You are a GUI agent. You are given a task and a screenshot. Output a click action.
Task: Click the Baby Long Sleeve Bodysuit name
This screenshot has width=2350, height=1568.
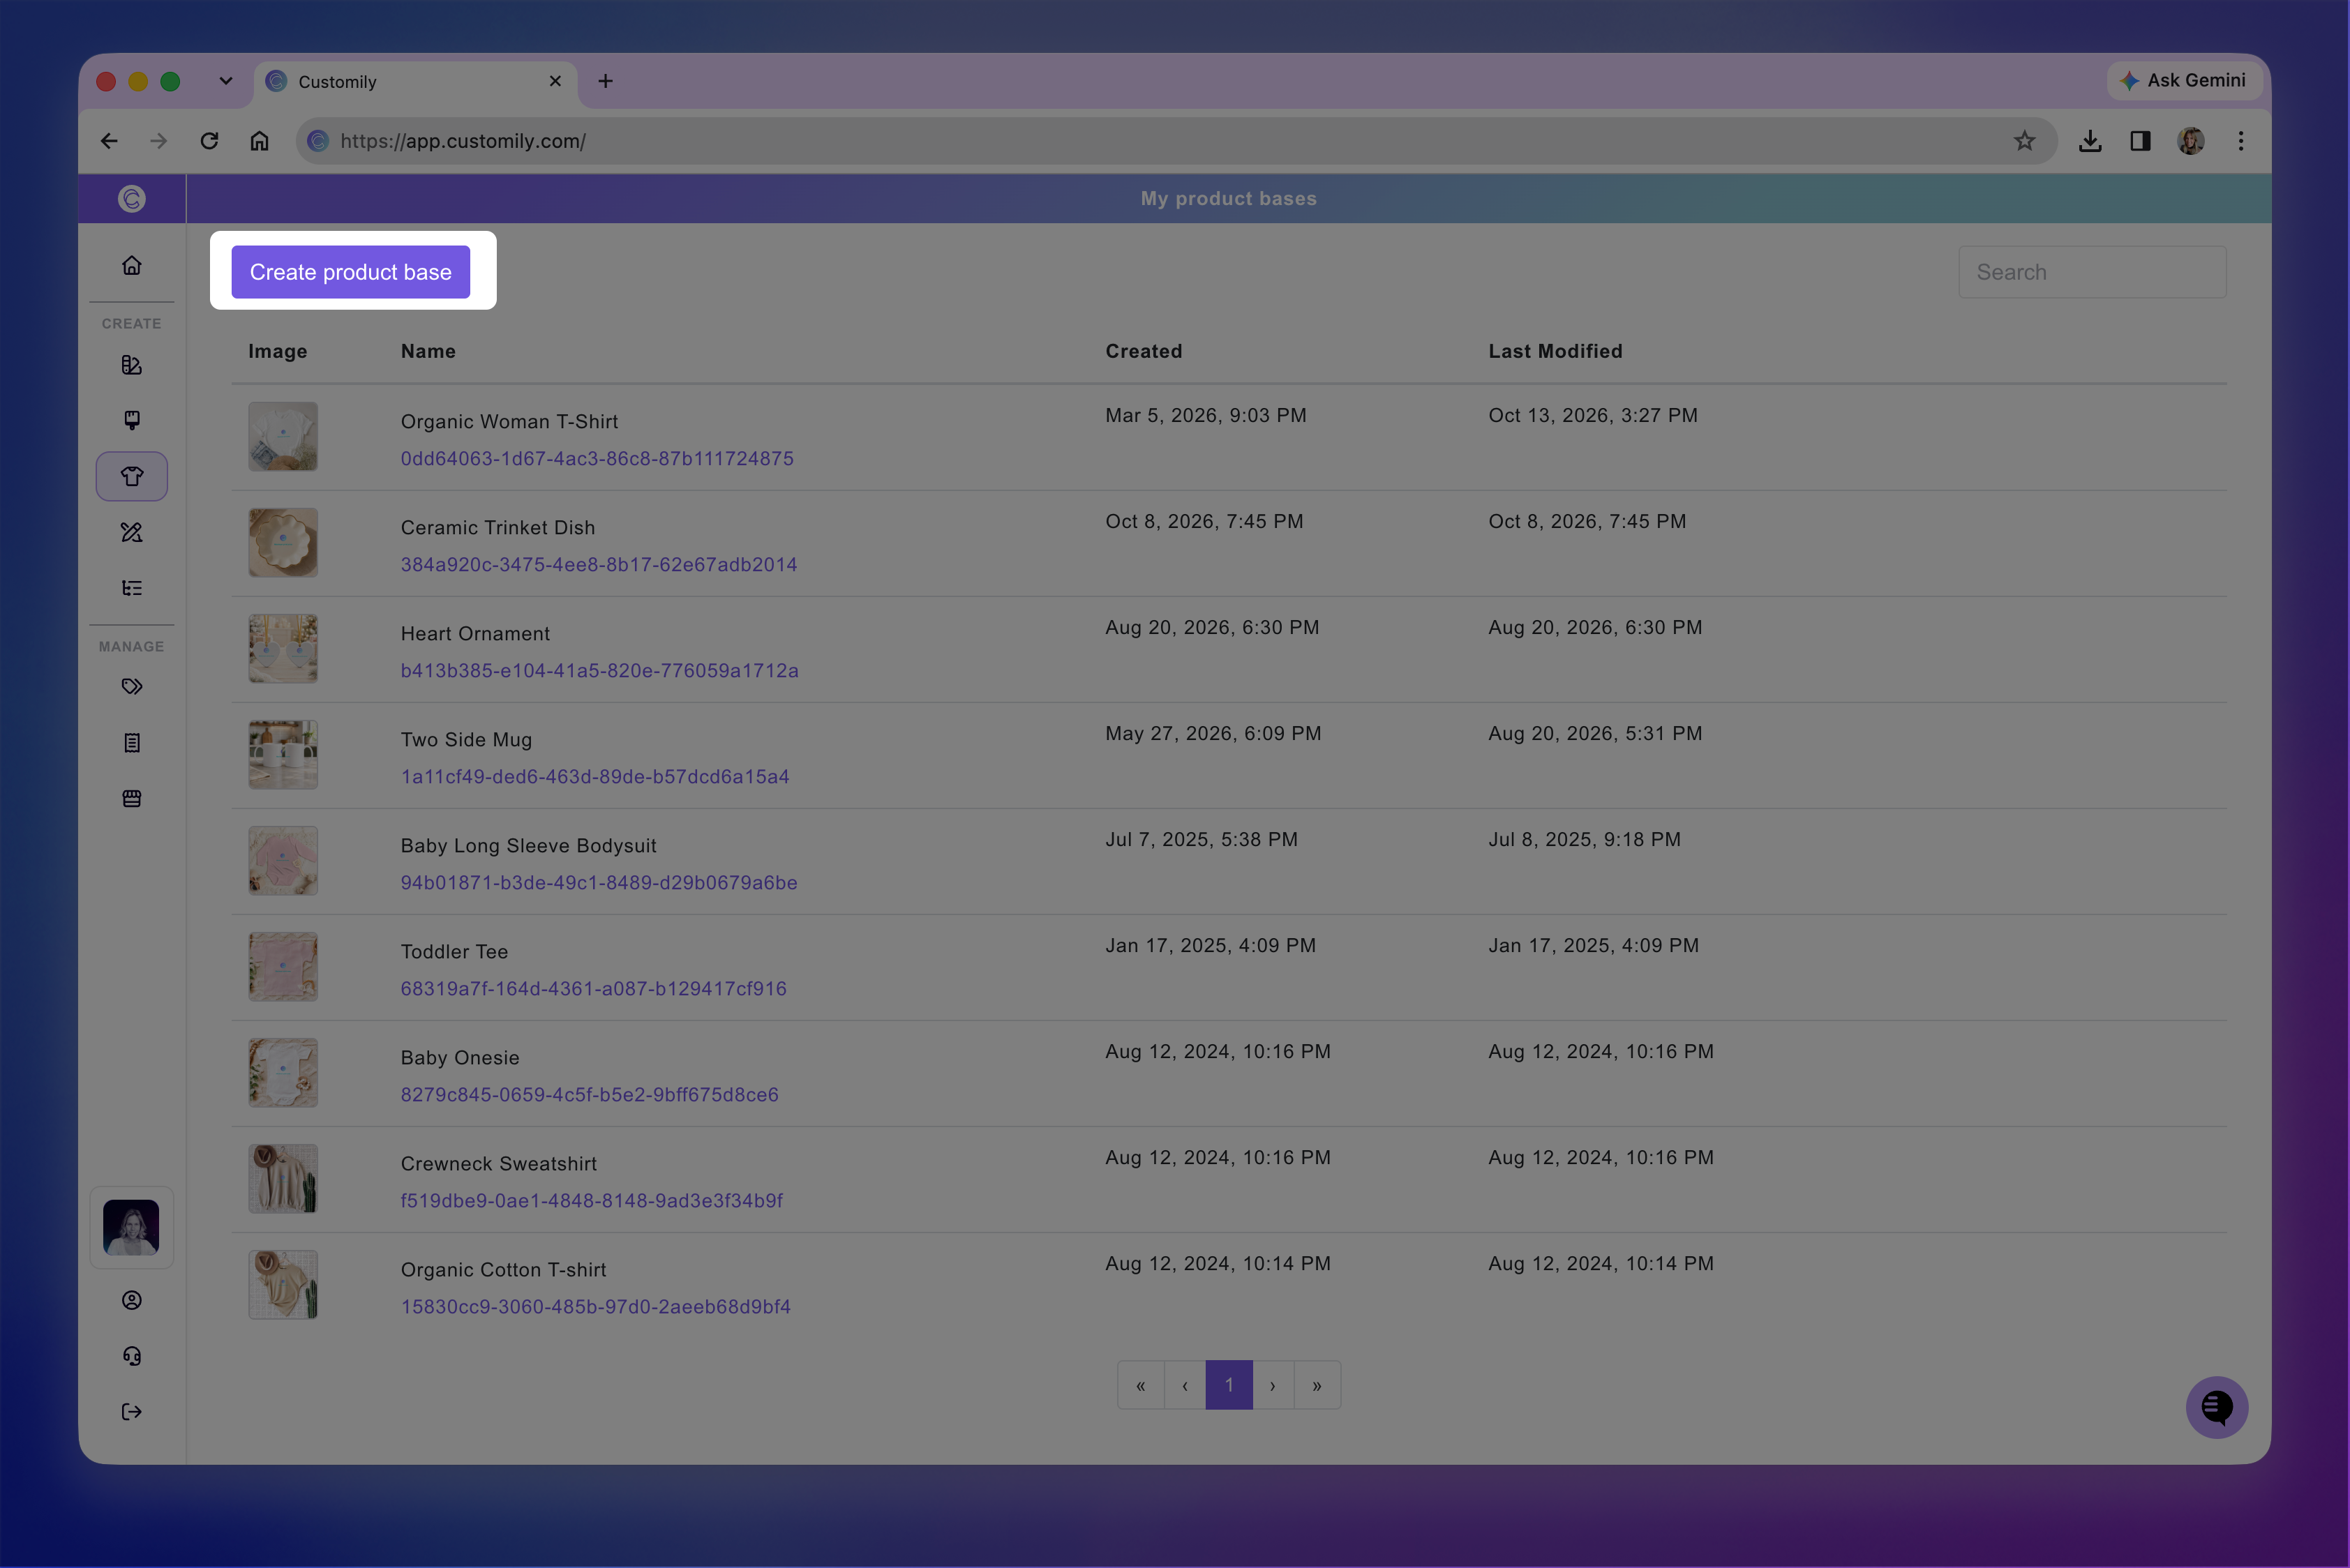[x=528, y=846]
